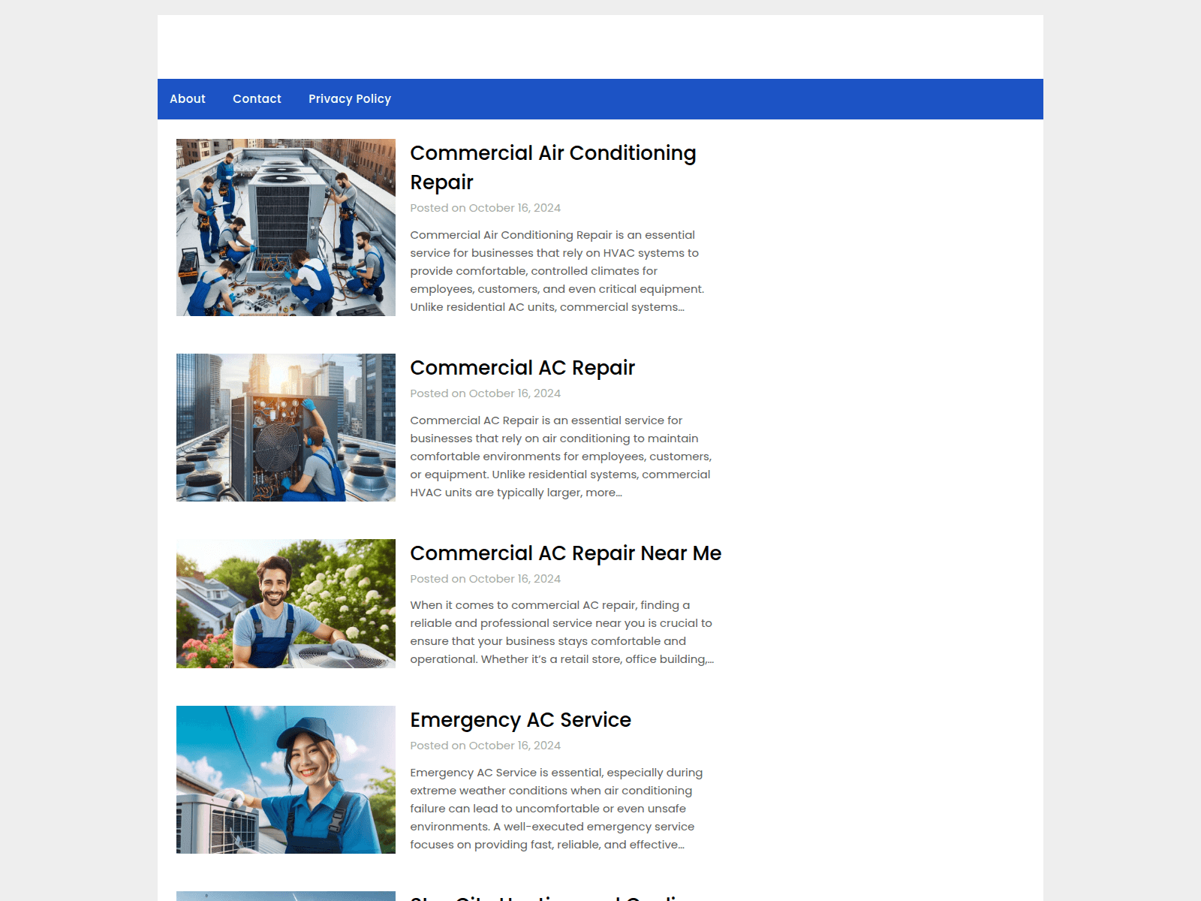Click the posted date under Commercial AC Repair Near Me

tap(515, 579)
